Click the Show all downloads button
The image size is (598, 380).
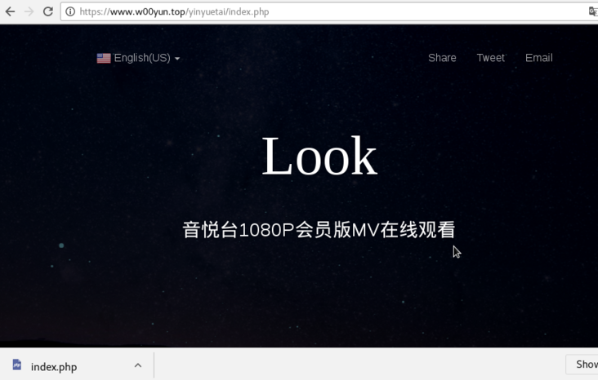point(582,365)
